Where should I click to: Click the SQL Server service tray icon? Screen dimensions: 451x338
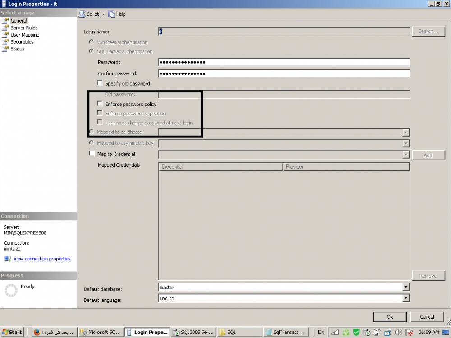(367, 333)
